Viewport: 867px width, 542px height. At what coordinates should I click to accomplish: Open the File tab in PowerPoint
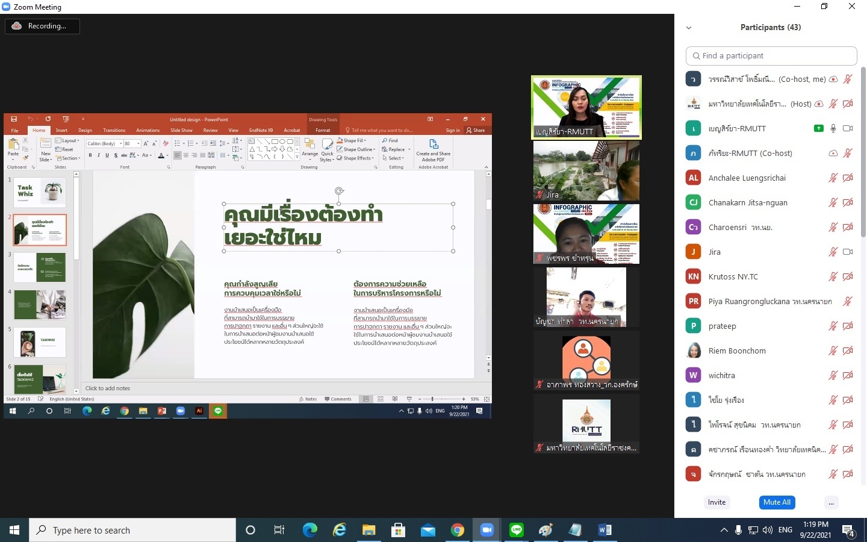point(14,130)
